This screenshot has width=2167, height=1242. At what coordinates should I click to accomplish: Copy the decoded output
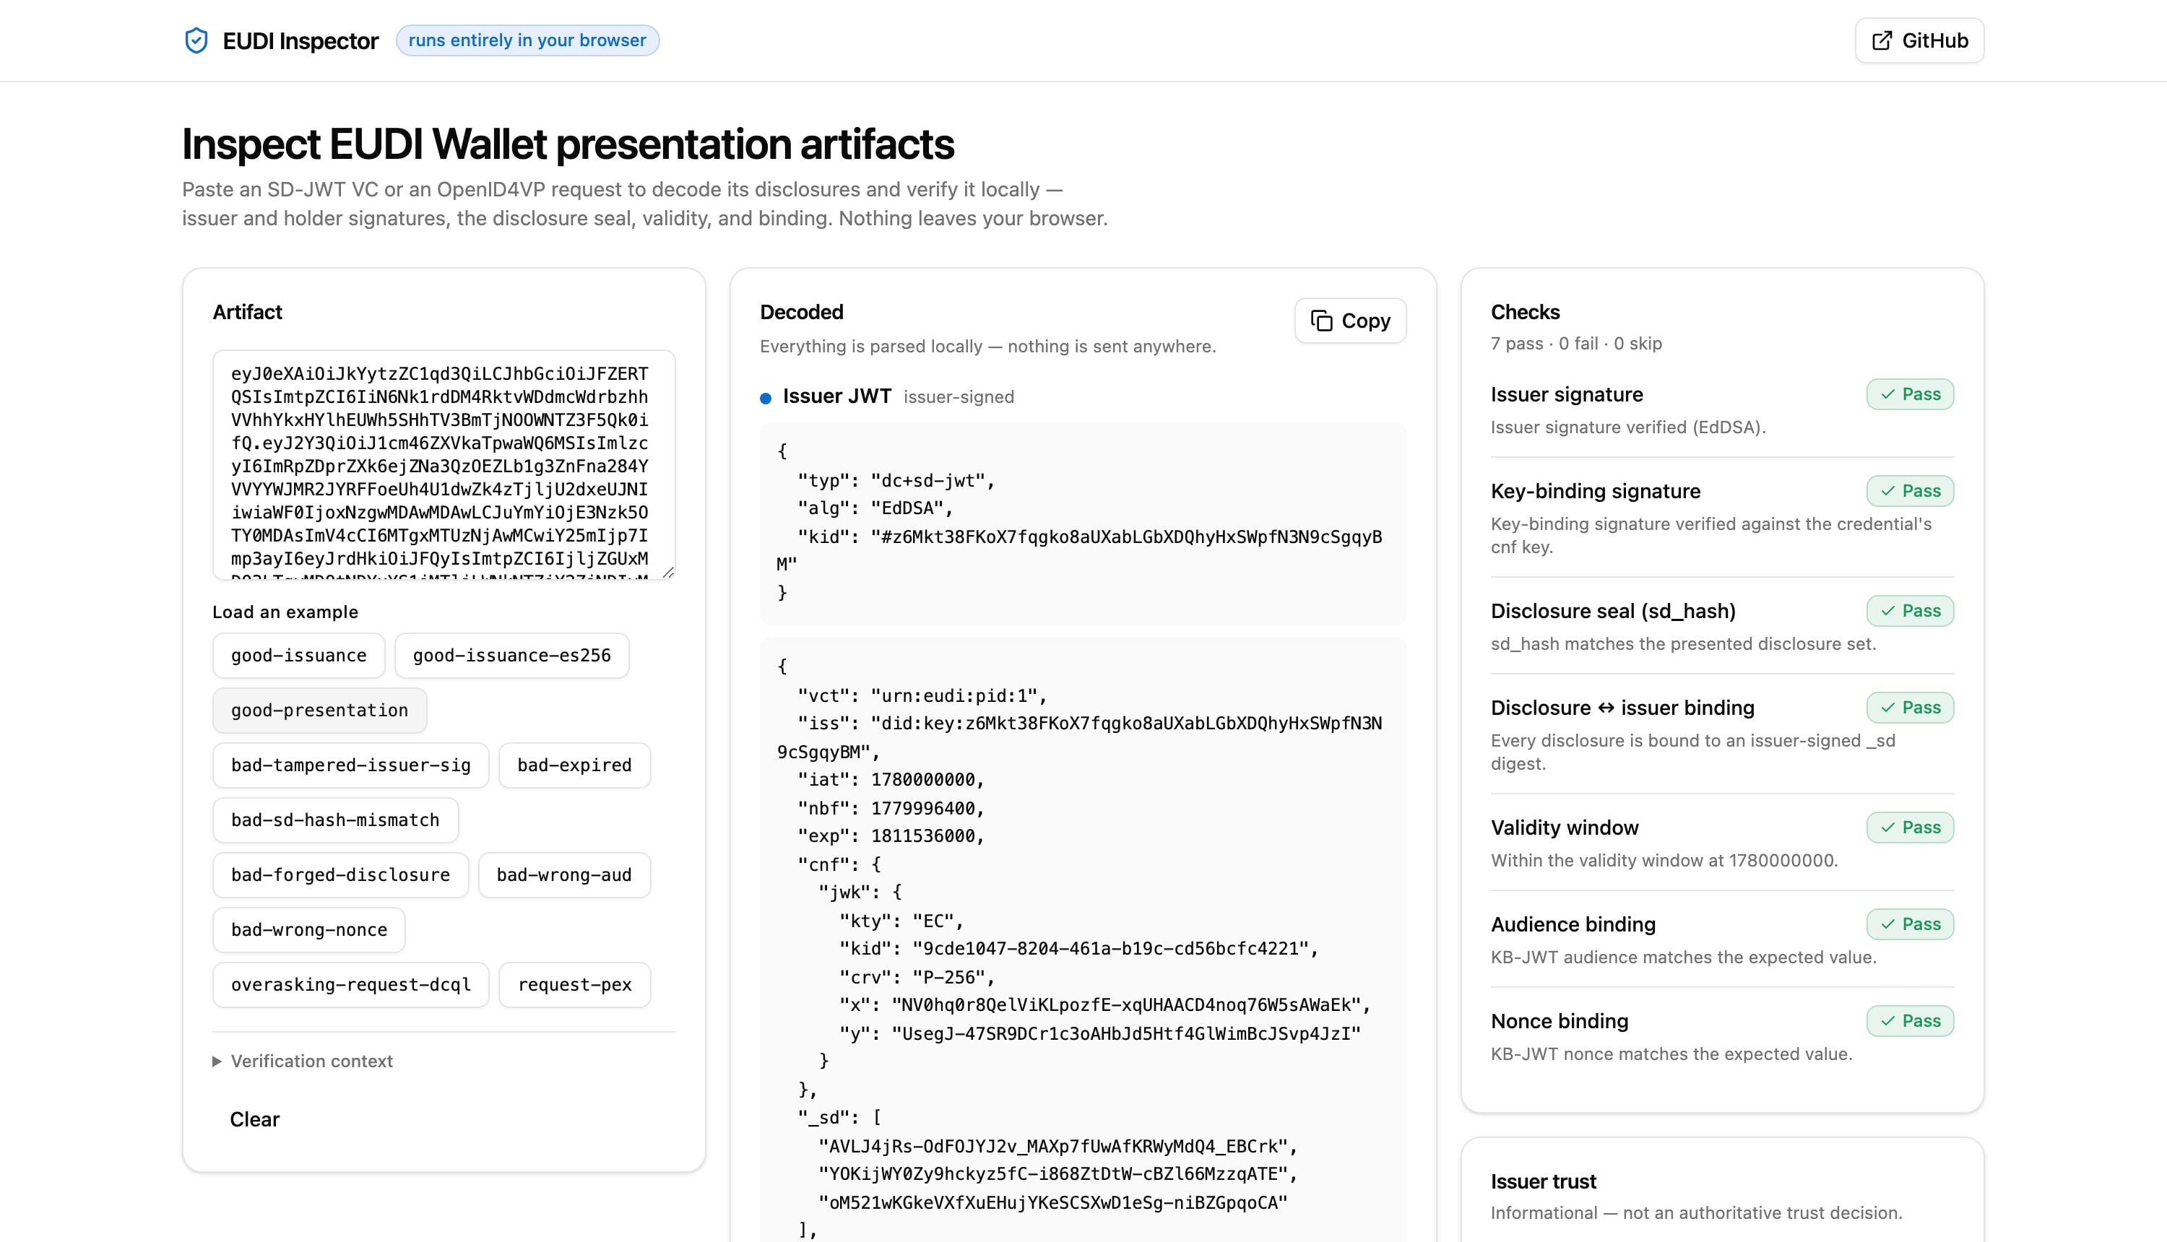point(1351,321)
